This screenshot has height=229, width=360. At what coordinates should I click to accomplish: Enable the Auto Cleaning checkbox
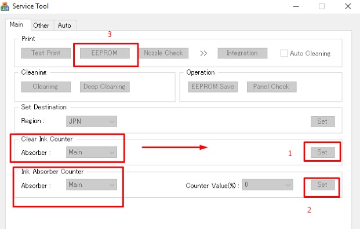[284, 53]
